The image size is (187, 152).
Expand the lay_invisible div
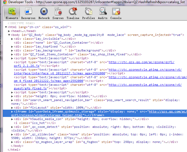click(x=12, y=39)
